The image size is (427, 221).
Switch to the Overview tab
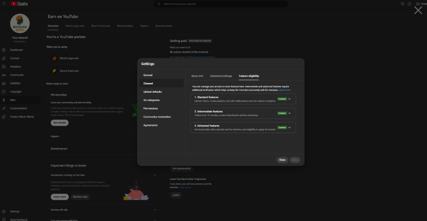click(53, 26)
